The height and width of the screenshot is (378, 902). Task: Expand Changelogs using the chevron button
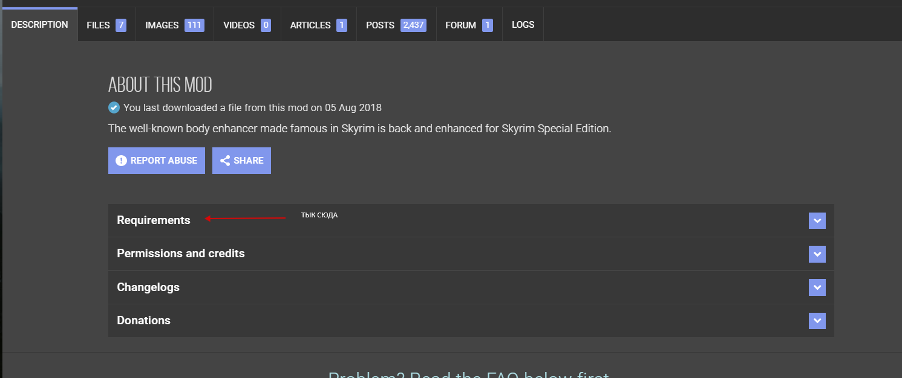coord(817,287)
